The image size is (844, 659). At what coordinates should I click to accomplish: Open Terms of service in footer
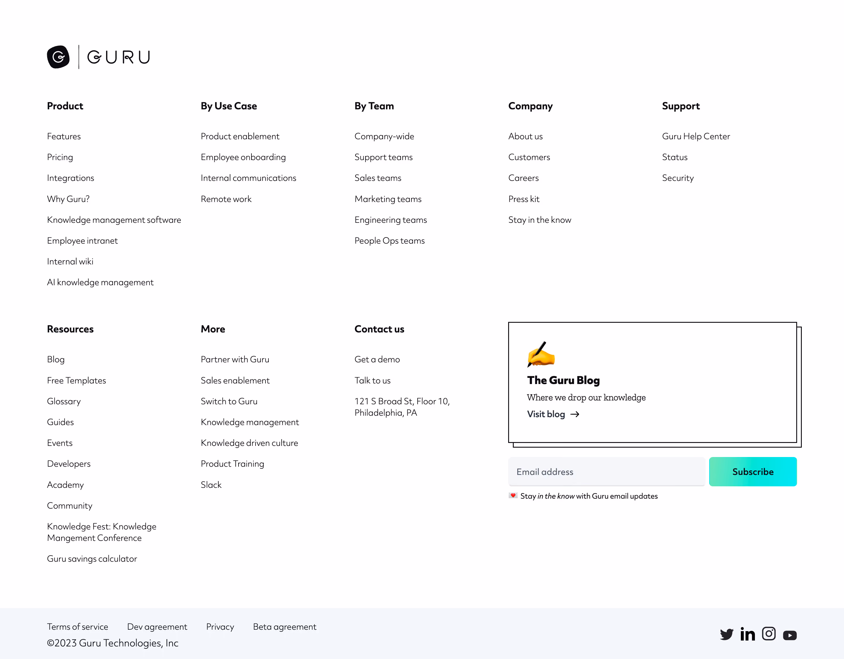pyautogui.click(x=78, y=627)
